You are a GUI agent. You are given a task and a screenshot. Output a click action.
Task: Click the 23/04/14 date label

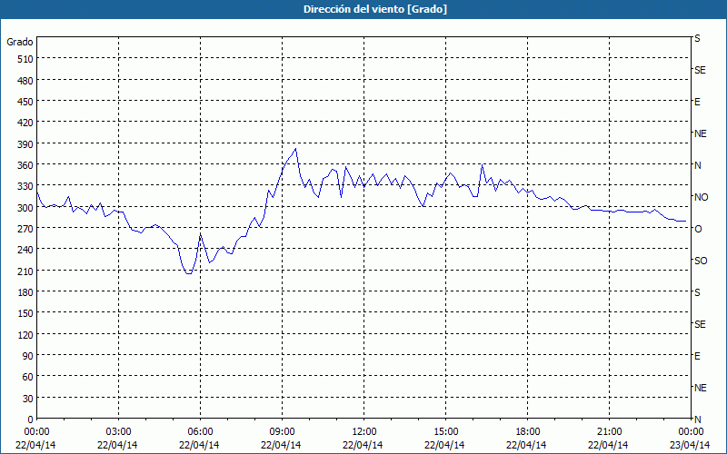click(690, 445)
